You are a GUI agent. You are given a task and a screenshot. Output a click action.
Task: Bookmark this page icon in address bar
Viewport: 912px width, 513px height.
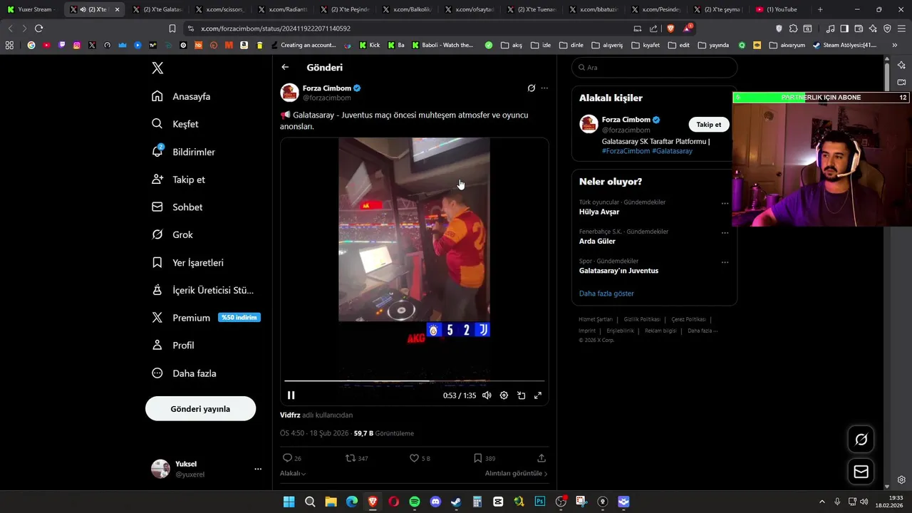(x=172, y=28)
